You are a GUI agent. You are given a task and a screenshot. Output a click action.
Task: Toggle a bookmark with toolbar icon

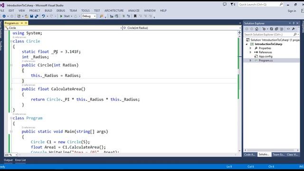(135, 16)
